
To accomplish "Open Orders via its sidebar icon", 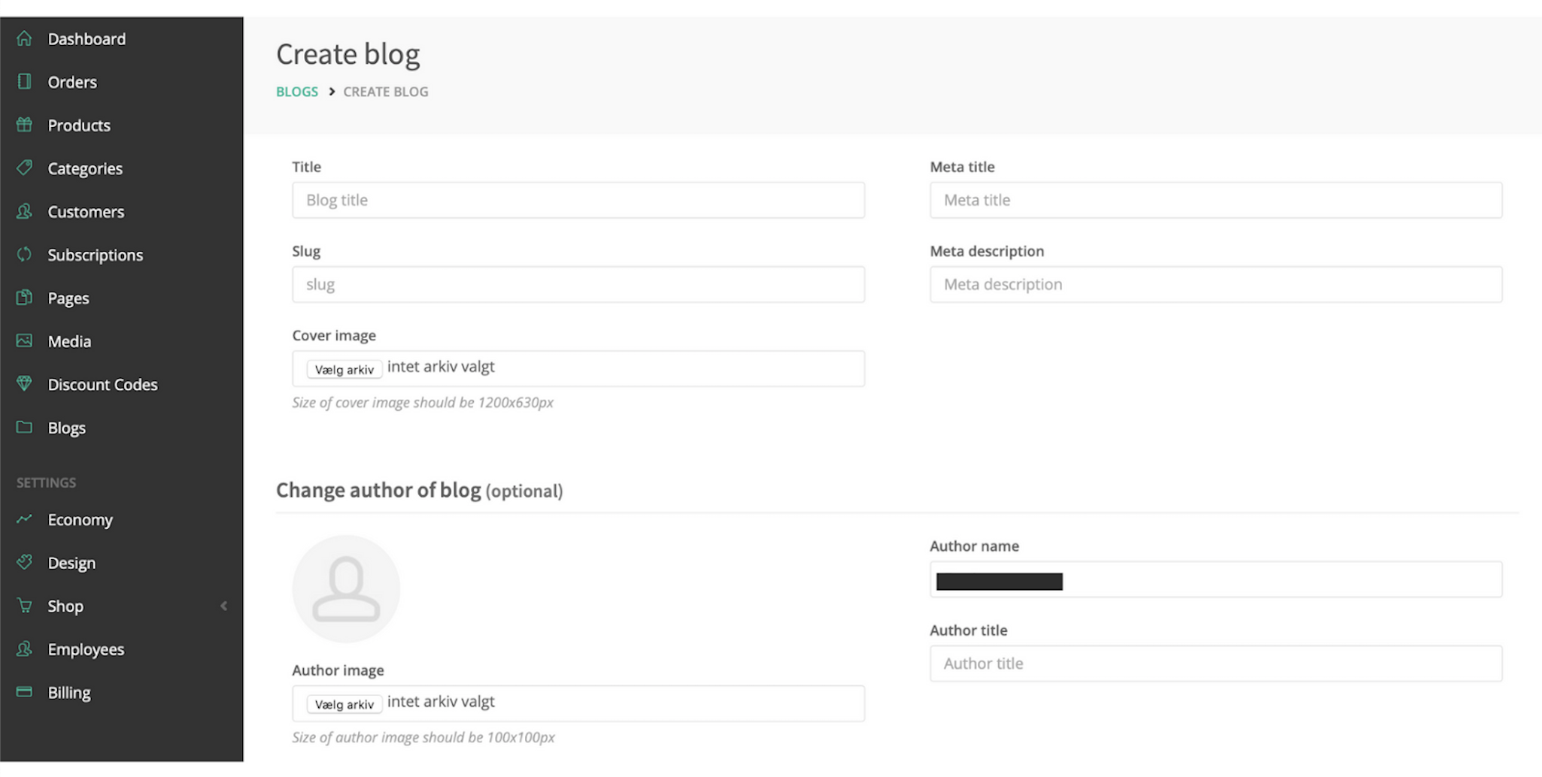I will tap(24, 81).
